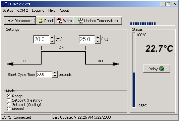Select Setpoint (Heating) mode
179x121 pixels.
(9, 100)
